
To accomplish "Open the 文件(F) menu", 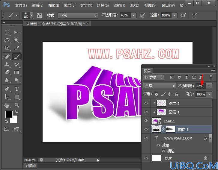I will pos(21,5).
